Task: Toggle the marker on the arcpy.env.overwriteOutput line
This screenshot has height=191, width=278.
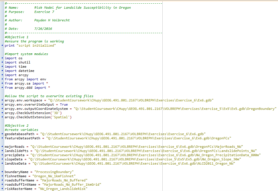Action: click(2, 104)
